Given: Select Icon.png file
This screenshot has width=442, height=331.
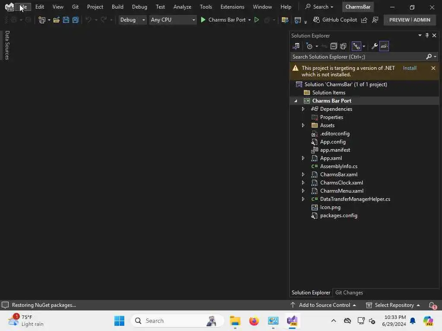Looking at the screenshot, I should (330, 207).
